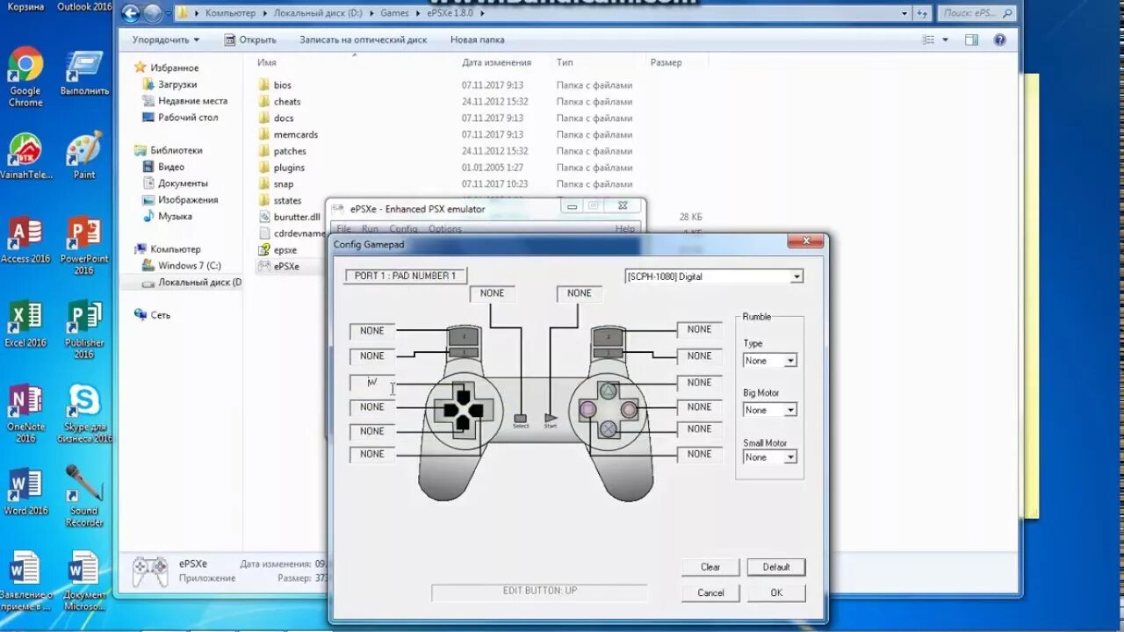Launch Sound Recorder desktop icon
Viewport: 1124px width, 632px height.
pos(84,498)
